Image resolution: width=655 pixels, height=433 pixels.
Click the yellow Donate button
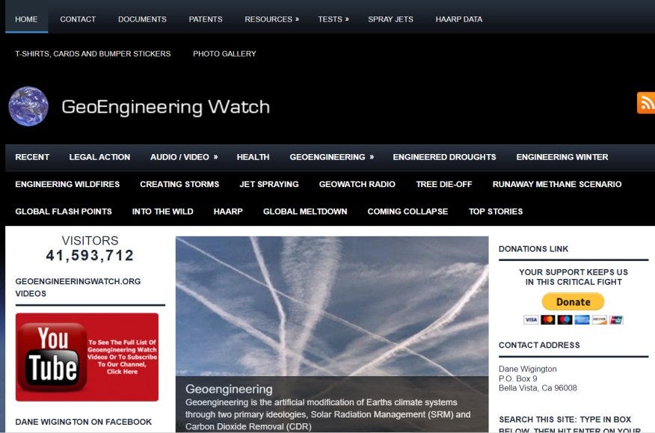pos(573,301)
